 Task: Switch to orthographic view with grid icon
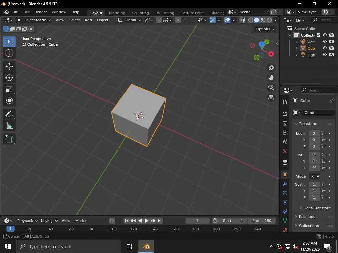point(271,98)
